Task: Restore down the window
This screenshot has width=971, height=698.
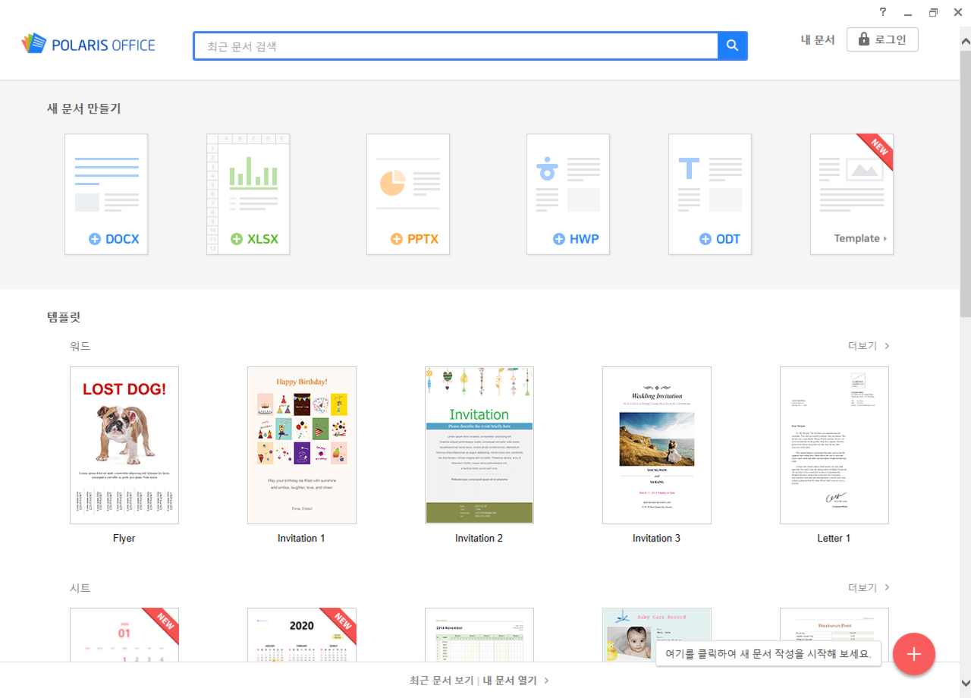Action: [x=932, y=13]
